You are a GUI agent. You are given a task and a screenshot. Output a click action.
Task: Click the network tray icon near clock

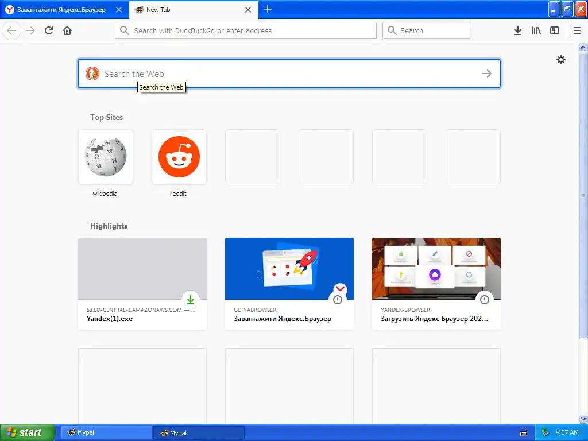pyautogui.click(x=545, y=432)
